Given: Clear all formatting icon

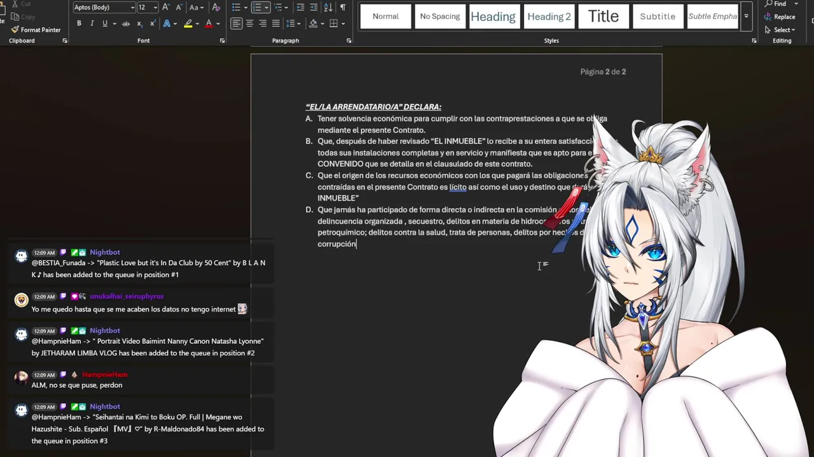Looking at the screenshot, I should (216, 7).
